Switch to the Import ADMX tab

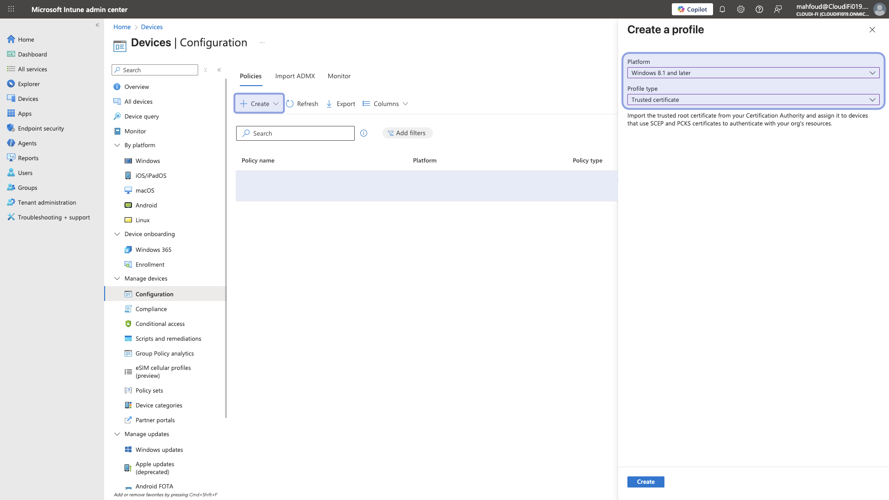[x=295, y=76]
